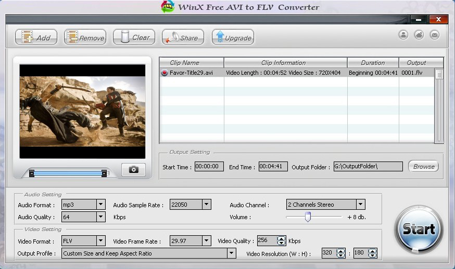Click the Duration column header
455x269 pixels.
coord(373,63)
